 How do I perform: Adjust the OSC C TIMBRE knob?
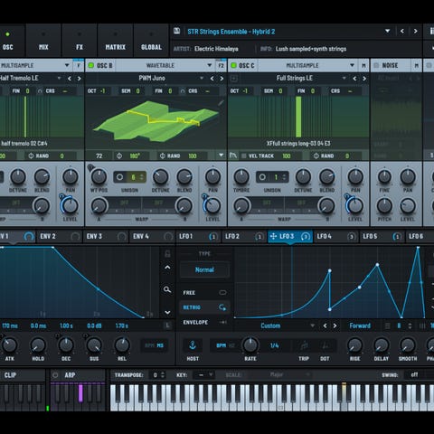click(x=241, y=177)
